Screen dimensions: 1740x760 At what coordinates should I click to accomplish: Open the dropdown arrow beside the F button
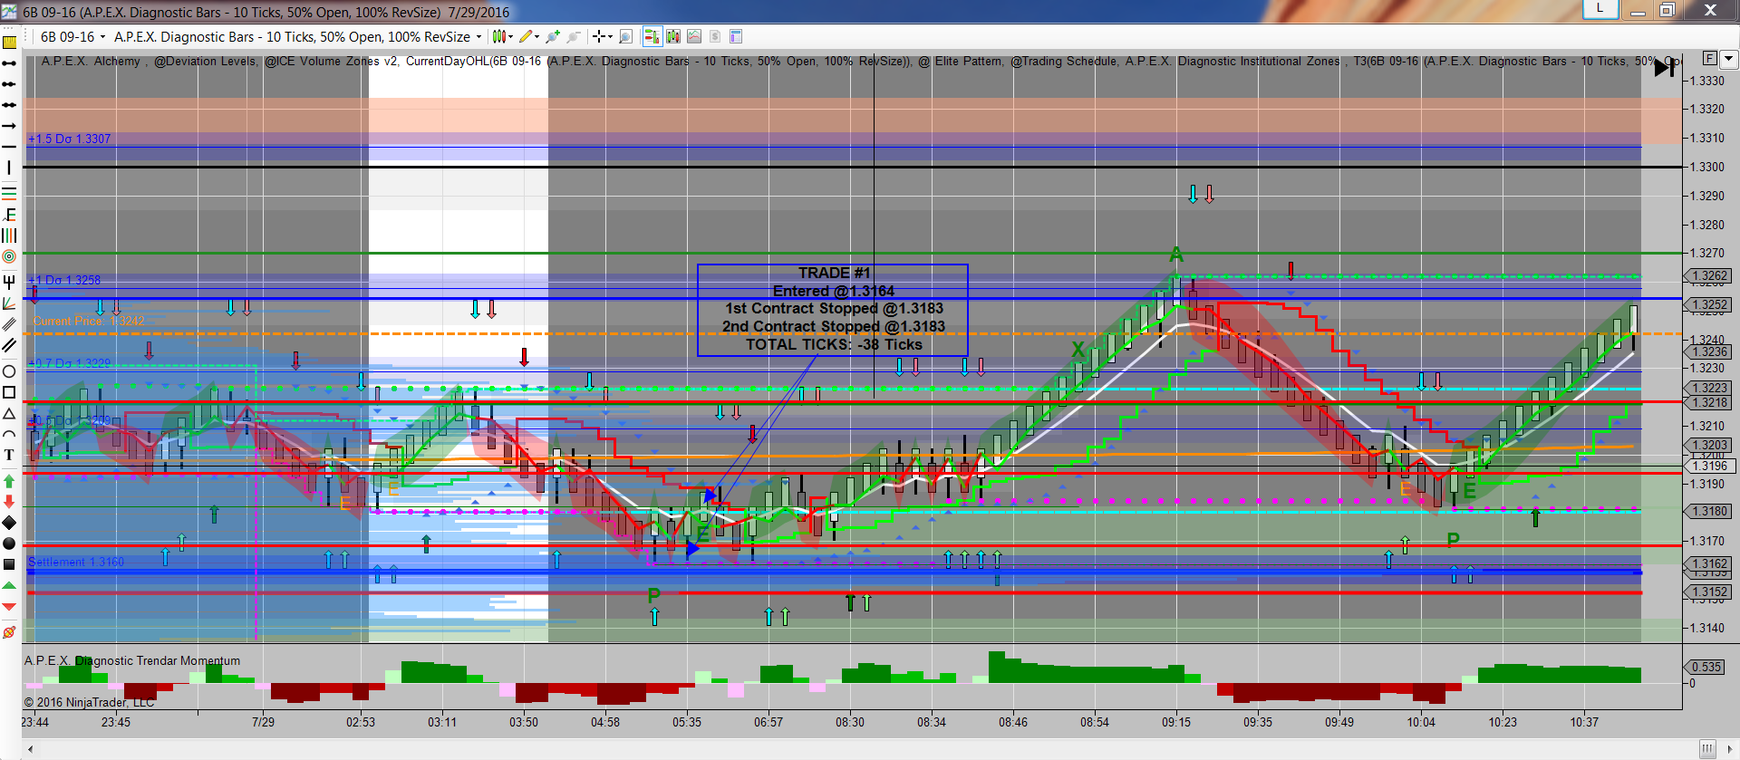[1728, 58]
